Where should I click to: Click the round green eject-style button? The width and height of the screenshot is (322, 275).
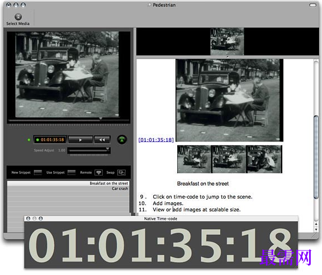point(122,140)
